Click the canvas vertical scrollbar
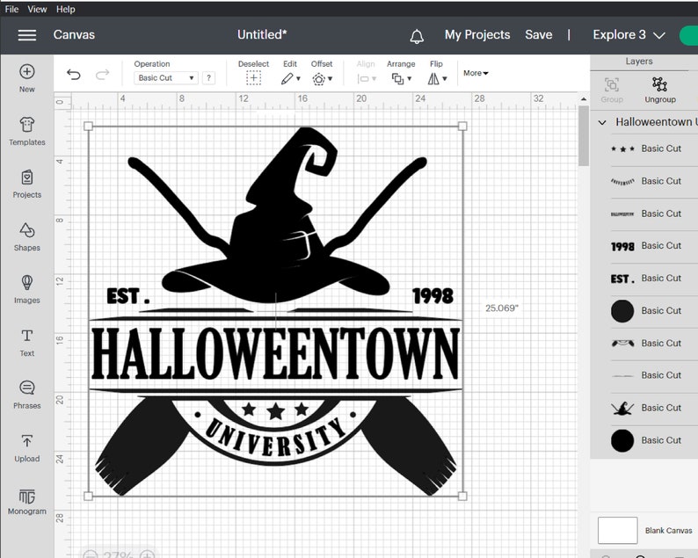 coord(583,135)
